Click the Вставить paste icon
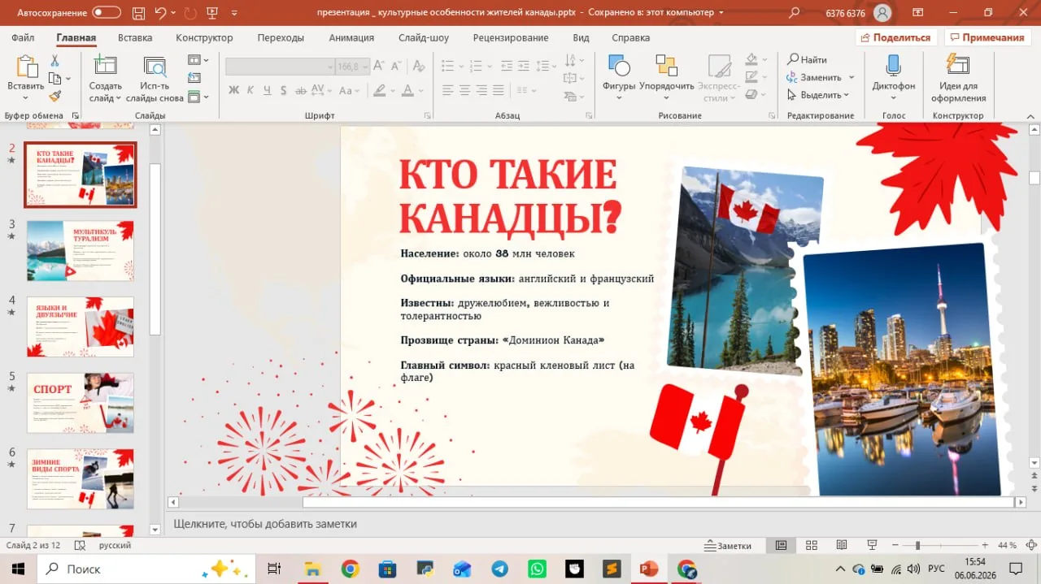The image size is (1041, 584). click(x=26, y=67)
